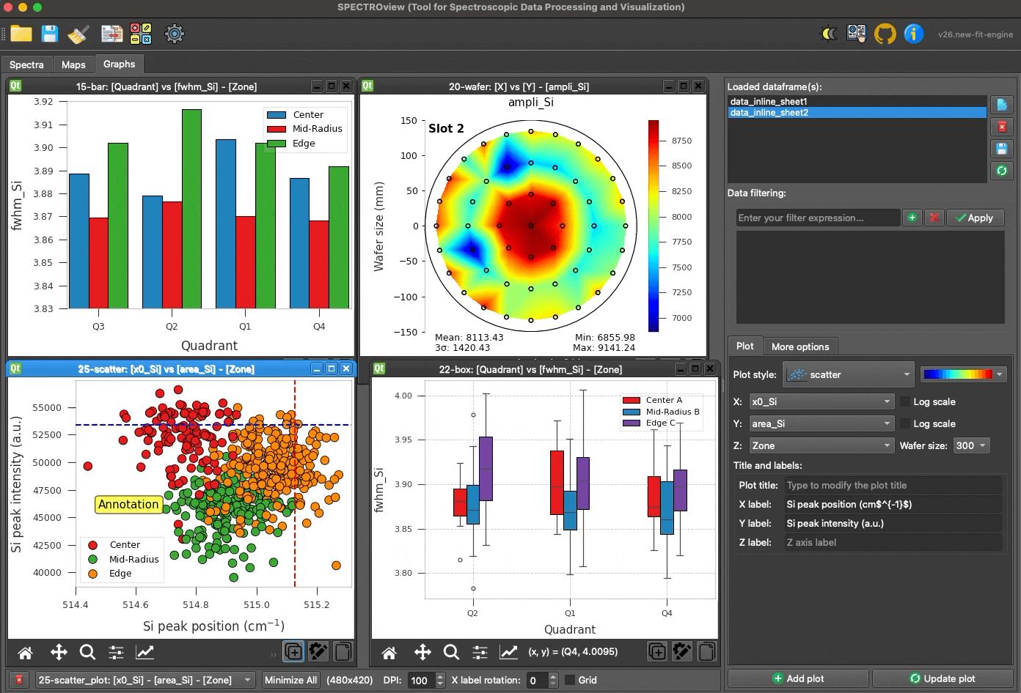Viewport: 1021px width, 693px height.
Task: Open settings with the gear icon
Action: pyautogui.click(x=175, y=34)
